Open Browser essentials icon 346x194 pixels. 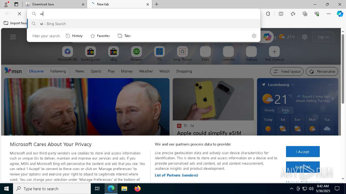point(317,14)
